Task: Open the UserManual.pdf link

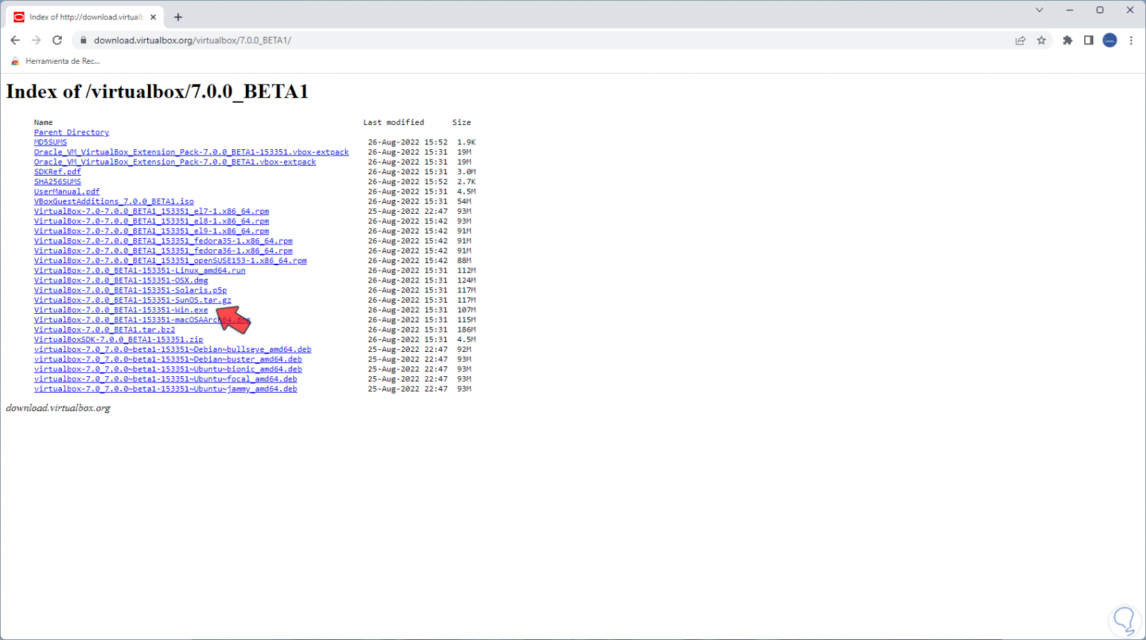Action: tap(67, 192)
